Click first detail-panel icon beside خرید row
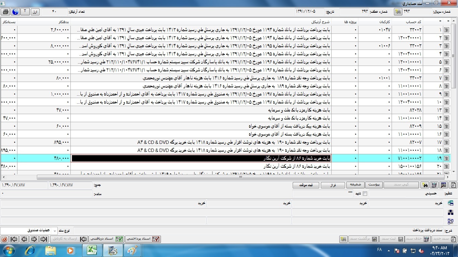This screenshot has height=257, width=458. pyautogui.click(x=451, y=203)
